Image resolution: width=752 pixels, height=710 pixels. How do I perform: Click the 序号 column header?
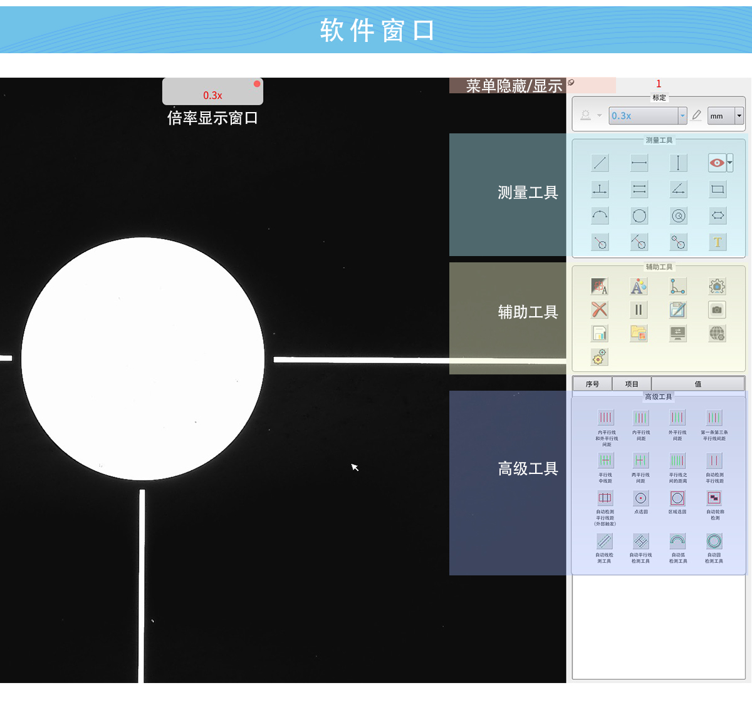(x=592, y=384)
